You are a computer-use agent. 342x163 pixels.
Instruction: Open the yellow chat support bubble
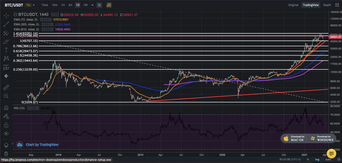click(331, 154)
